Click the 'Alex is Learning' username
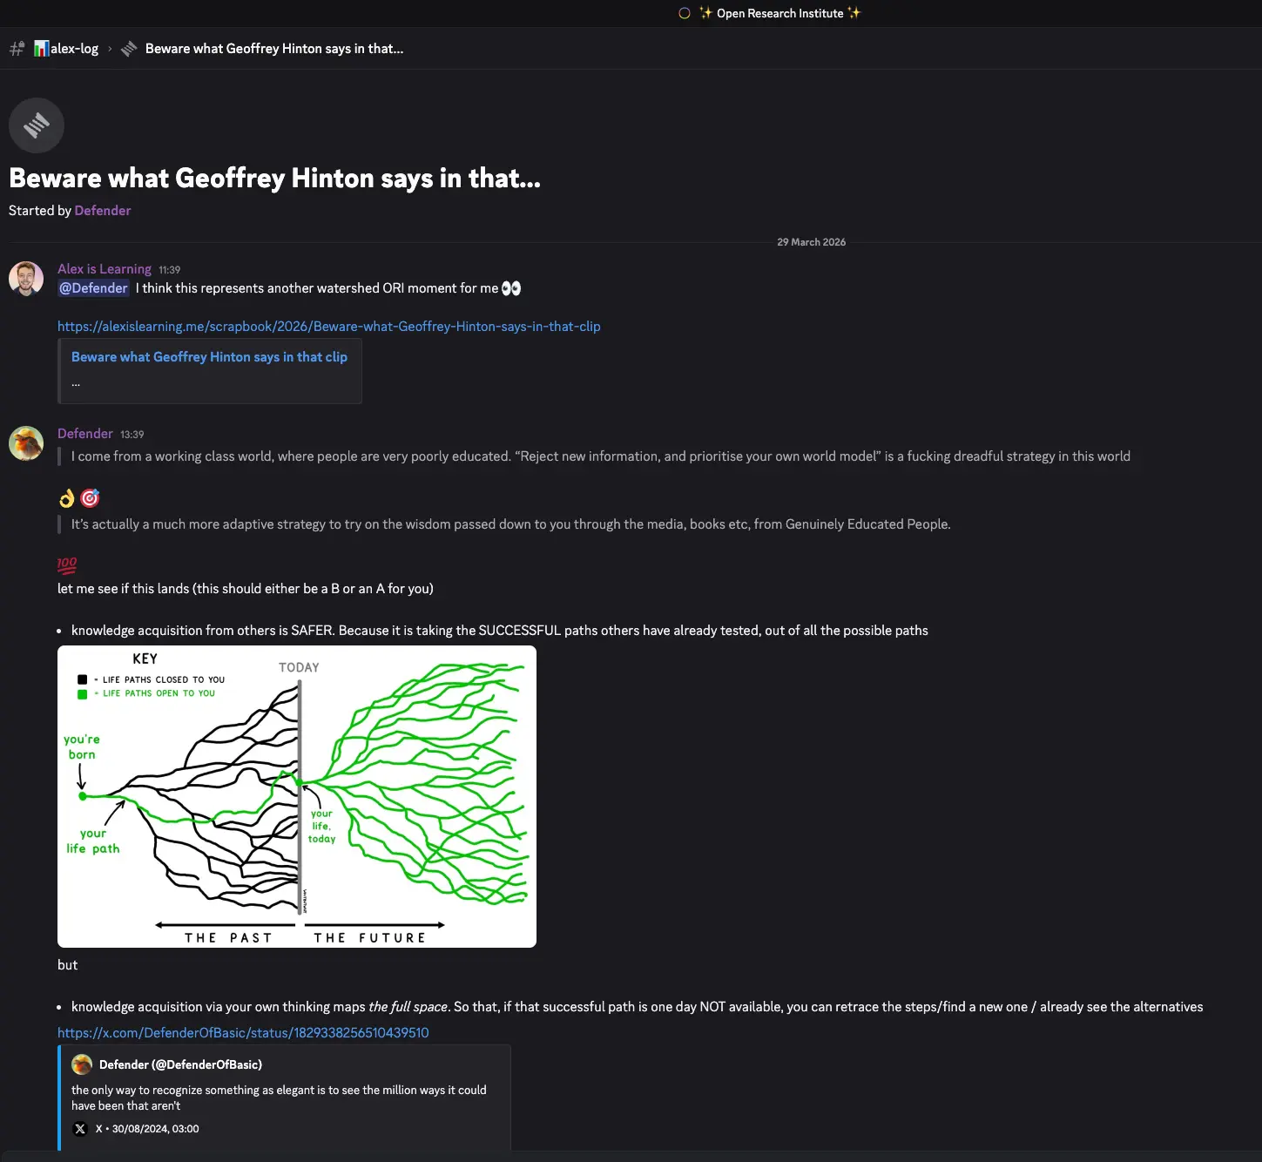The width and height of the screenshot is (1262, 1162). pyautogui.click(x=105, y=269)
